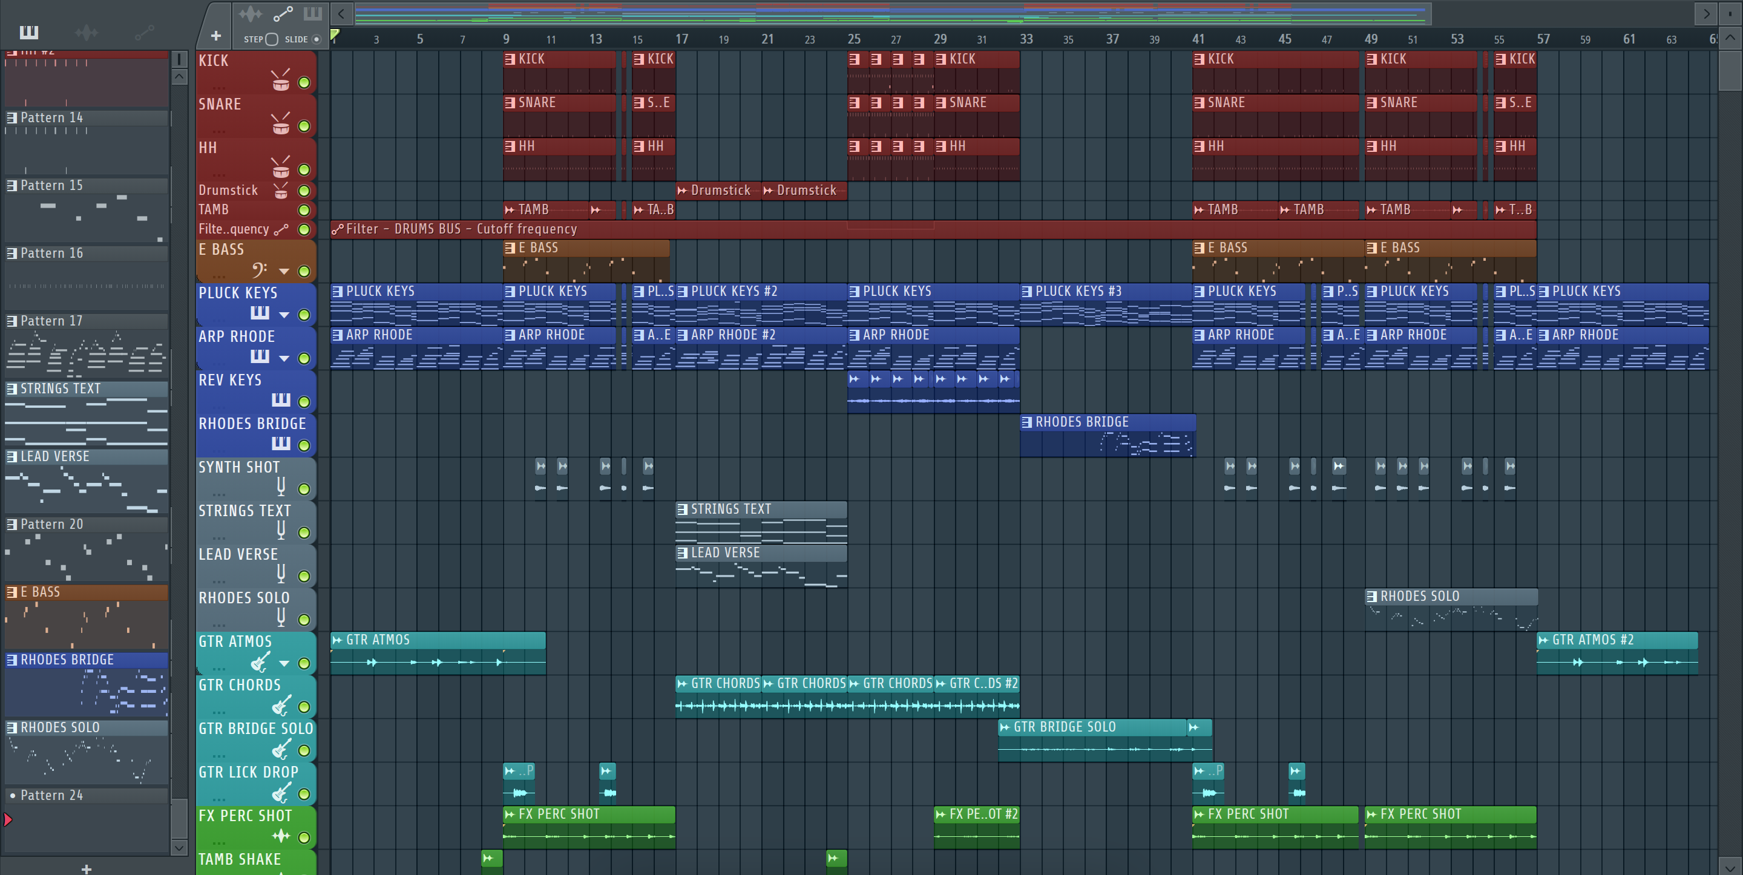
Task: Click the FX PERC SHOT waveform icon
Action: (x=281, y=836)
